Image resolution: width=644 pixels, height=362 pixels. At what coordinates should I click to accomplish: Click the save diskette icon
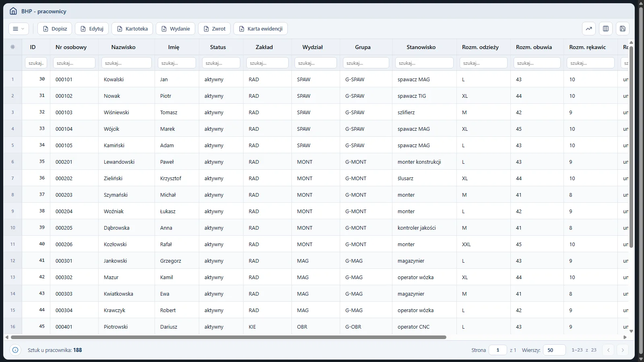coord(623,29)
